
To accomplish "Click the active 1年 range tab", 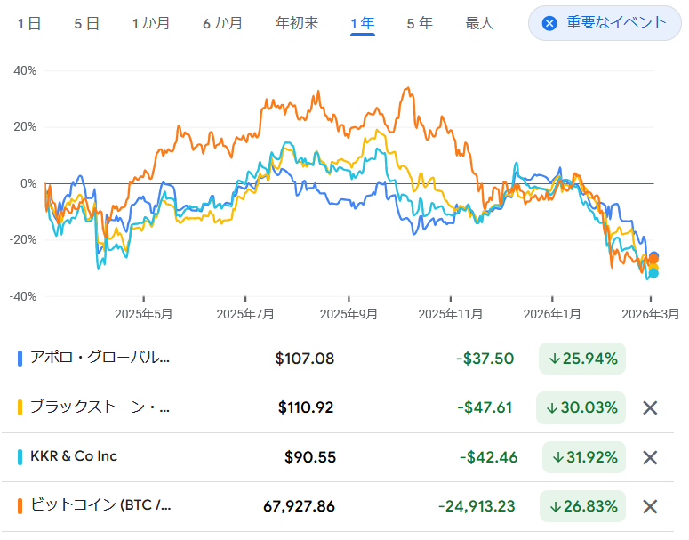I will pos(363,23).
